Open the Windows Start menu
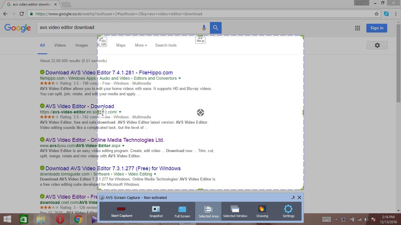401x225 pixels. pos(7,219)
